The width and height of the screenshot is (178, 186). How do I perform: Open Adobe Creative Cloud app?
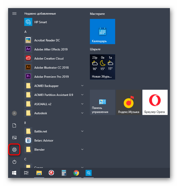pyautogui.click(x=49, y=58)
